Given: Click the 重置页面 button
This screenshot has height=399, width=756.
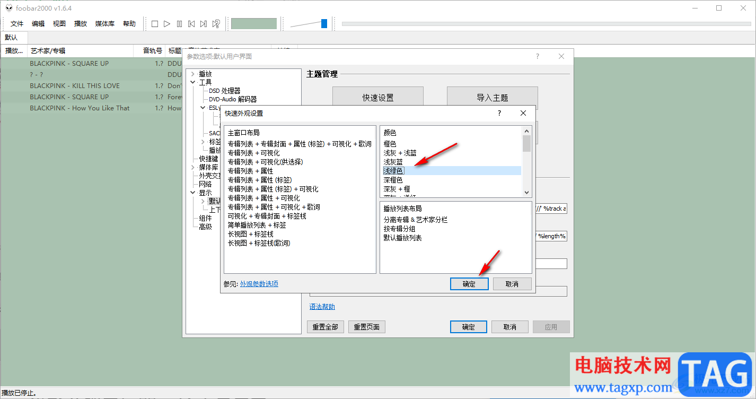Looking at the screenshot, I should [367, 327].
